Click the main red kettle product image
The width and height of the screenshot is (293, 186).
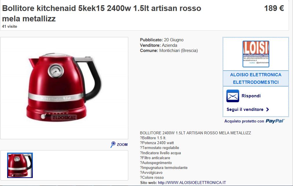point(64,88)
